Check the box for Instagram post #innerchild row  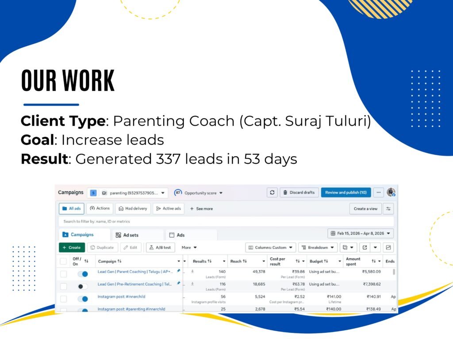[63, 299]
